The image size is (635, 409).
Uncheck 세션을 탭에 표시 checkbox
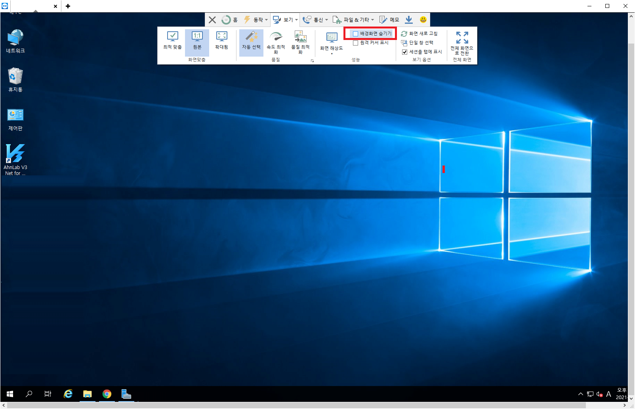click(x=404, y=52)
